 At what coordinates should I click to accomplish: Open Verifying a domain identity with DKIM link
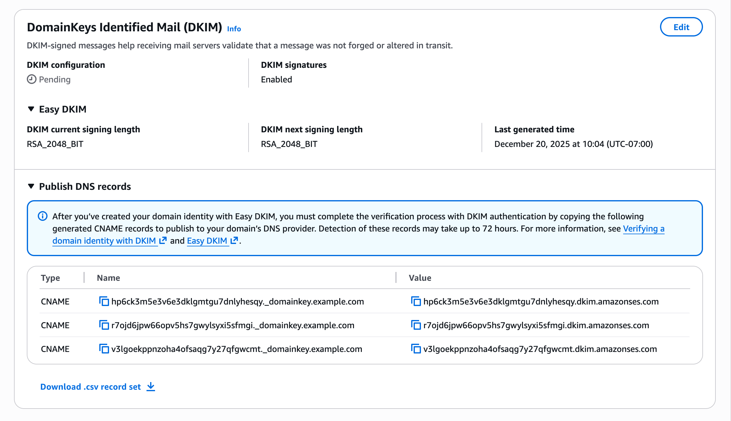tap(104, 241)
